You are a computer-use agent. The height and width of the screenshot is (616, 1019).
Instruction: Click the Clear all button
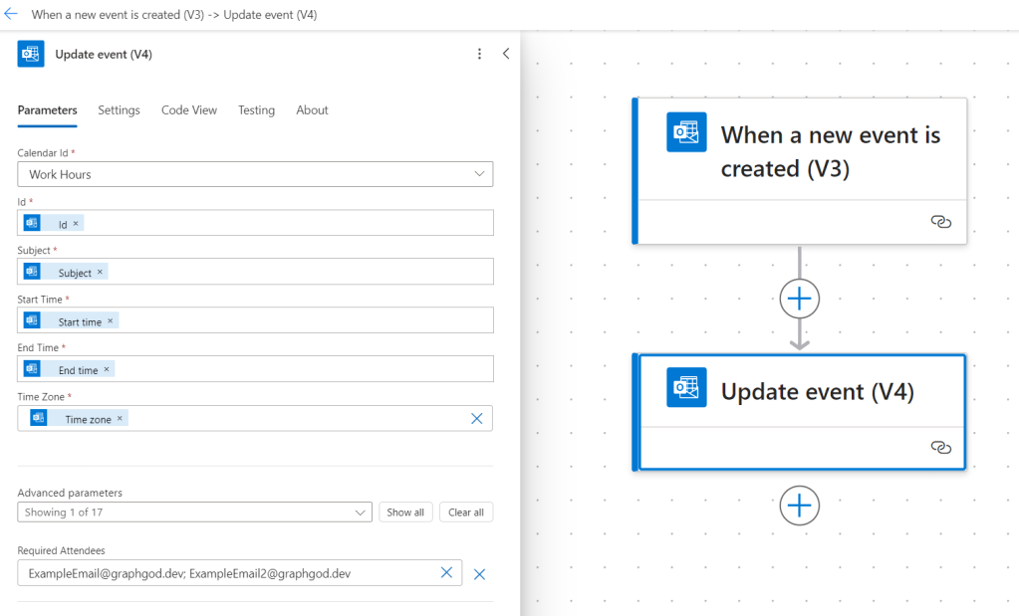point(465,512)
